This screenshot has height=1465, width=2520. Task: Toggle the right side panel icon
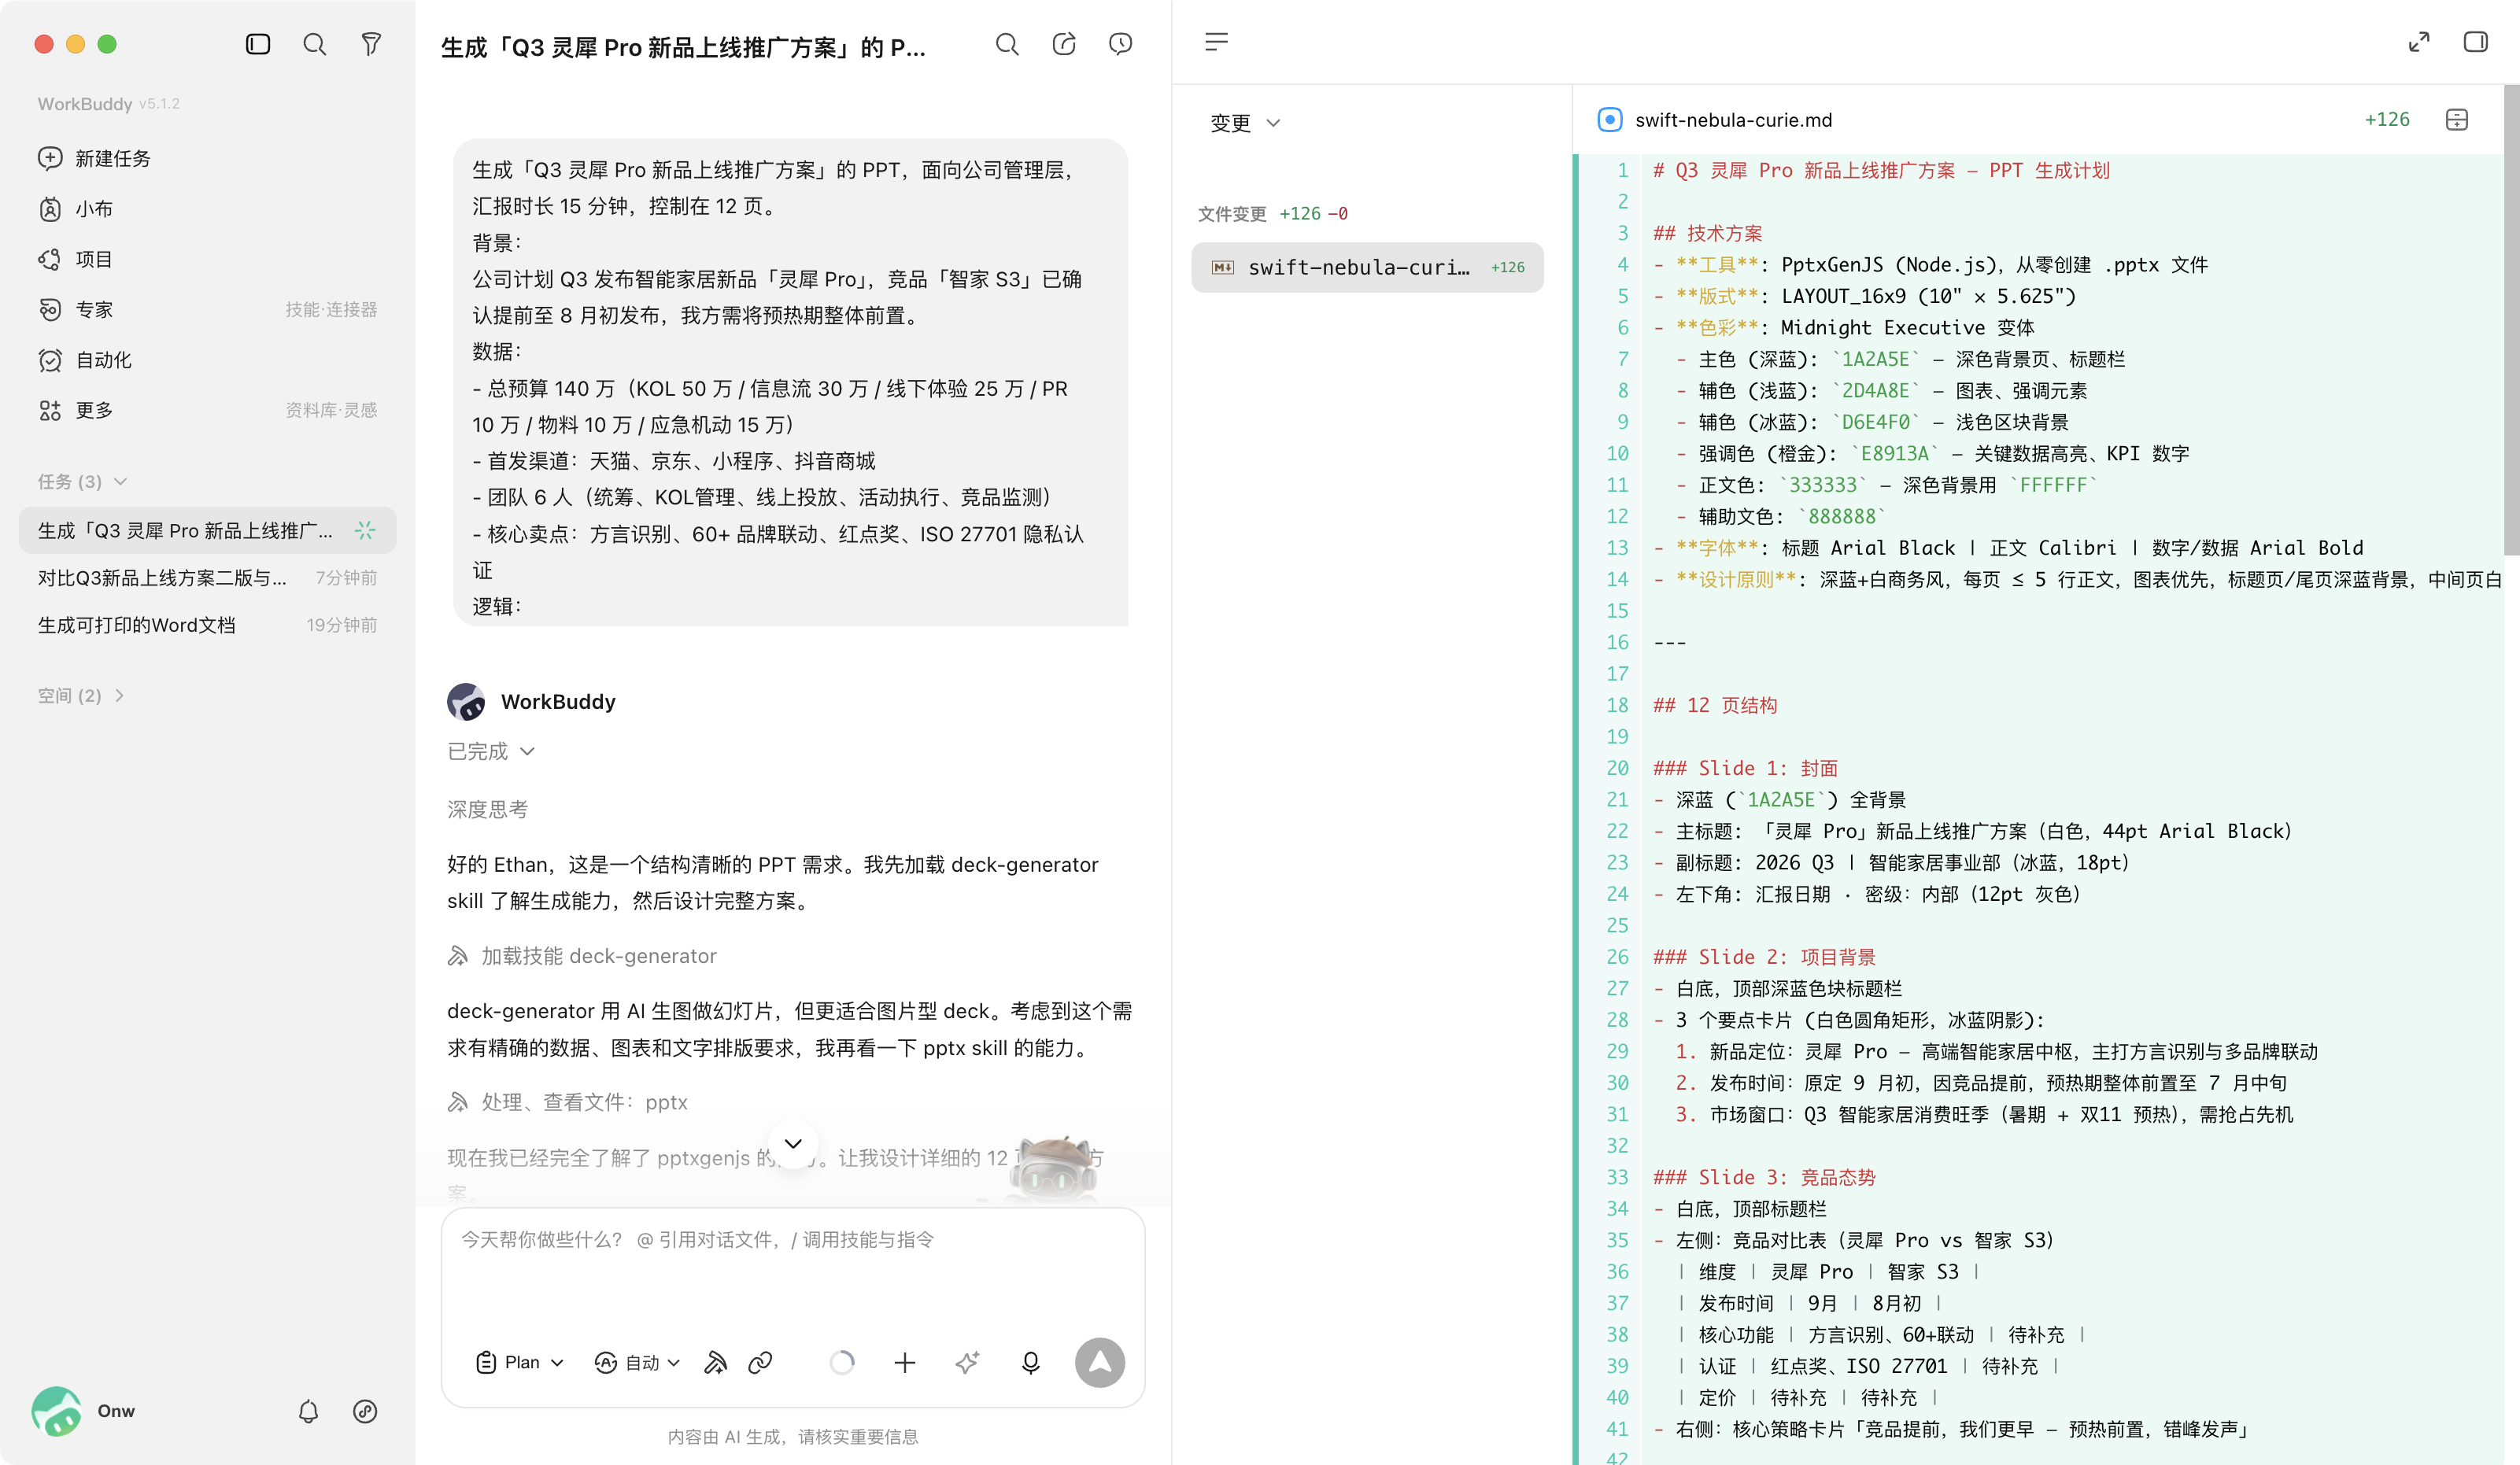click(2475, 42)
